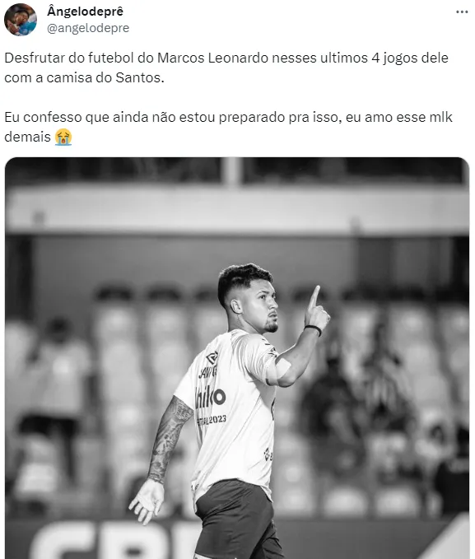This screenshot has height=559, width=475.
Task: Open the black-and-white Marcos Leonardo photo
Action: [237, 358]
